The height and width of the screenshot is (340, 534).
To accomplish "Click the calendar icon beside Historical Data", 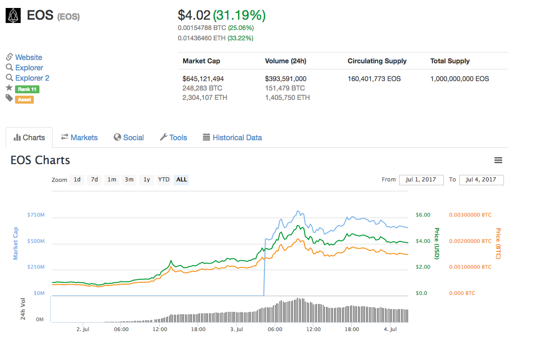I will [206, 137].
